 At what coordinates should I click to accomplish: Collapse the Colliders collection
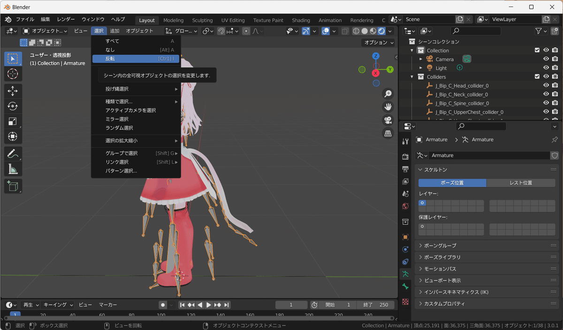(x=412, y=77)
